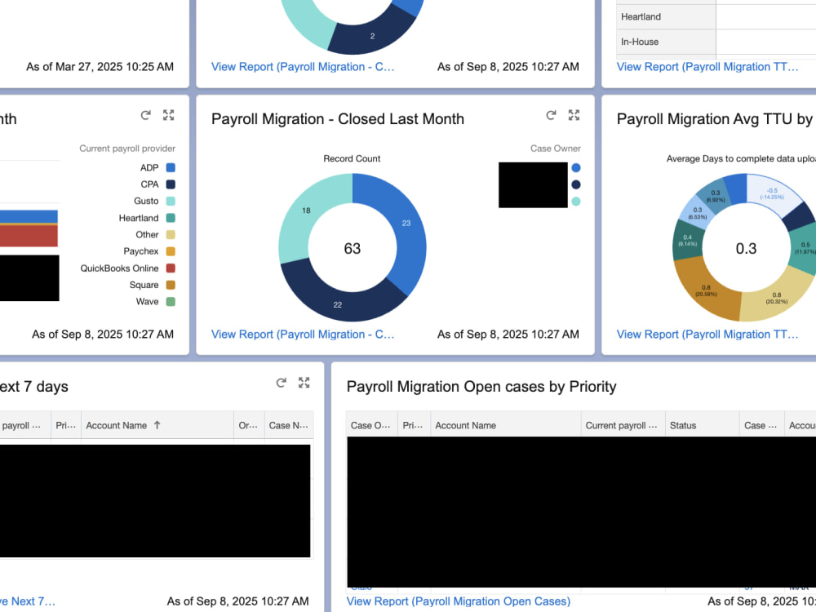Click the Gusto legend color swatch
Viewport: 816px width, 612px height.
(x=171, y=201)
